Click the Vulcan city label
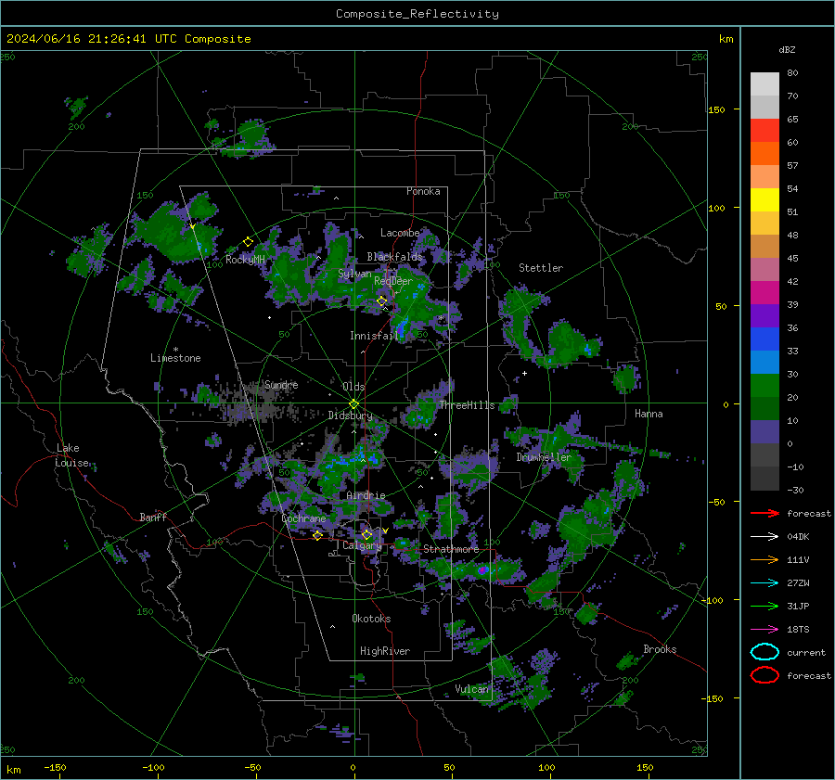 click(x=472, y=689)
